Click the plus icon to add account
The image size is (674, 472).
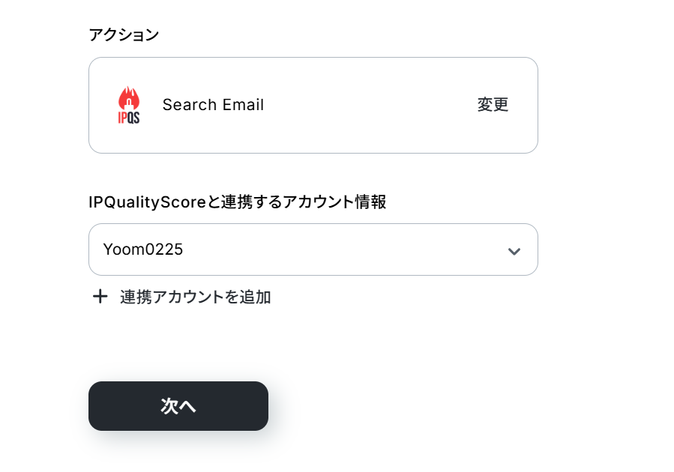click(x=100, y=297)
